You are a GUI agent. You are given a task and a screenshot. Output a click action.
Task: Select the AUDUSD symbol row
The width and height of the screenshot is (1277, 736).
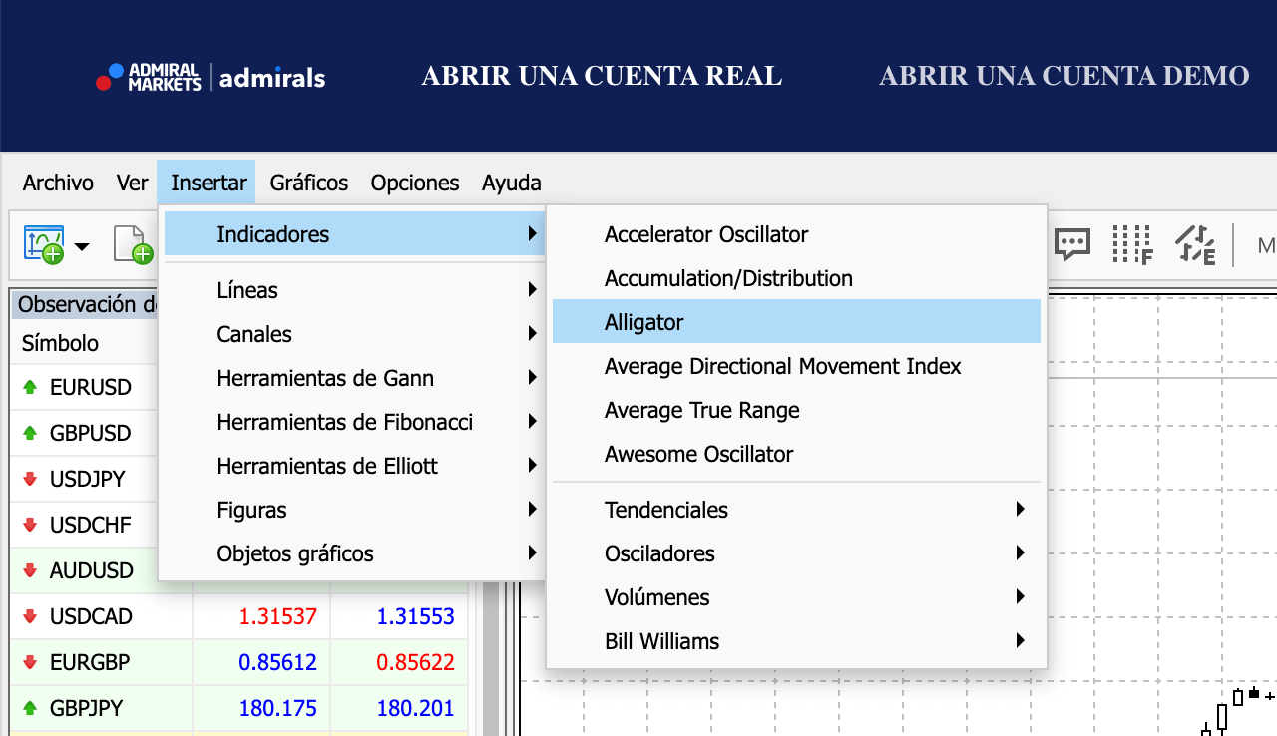[84, 570]
